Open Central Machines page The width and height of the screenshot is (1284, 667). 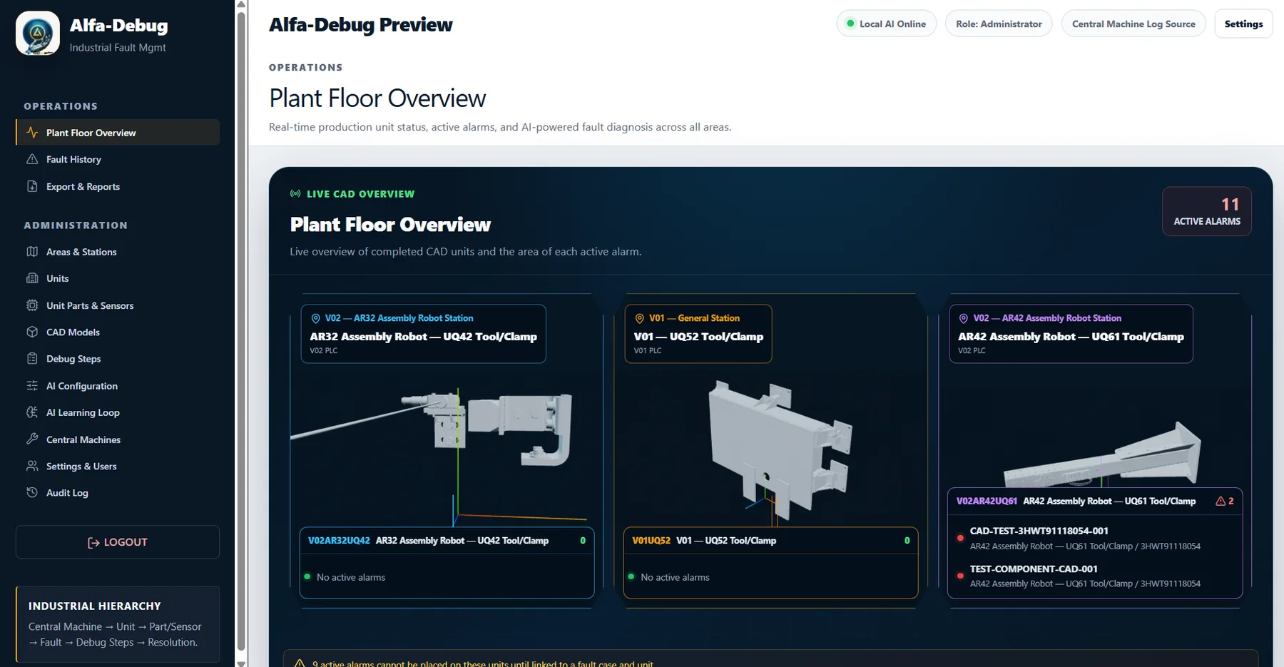point(118,439)
